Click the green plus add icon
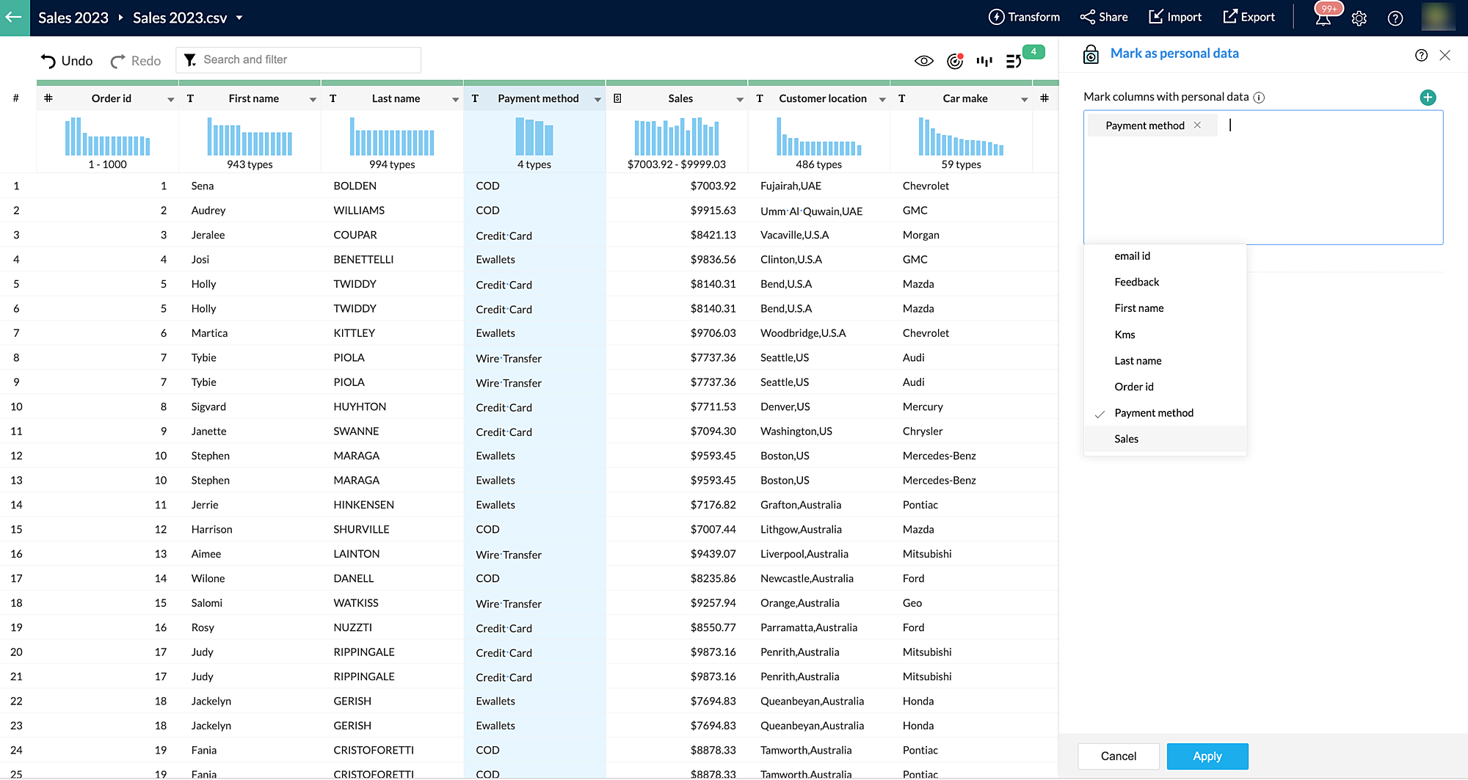1468x780 pixels. [1427, 98]
